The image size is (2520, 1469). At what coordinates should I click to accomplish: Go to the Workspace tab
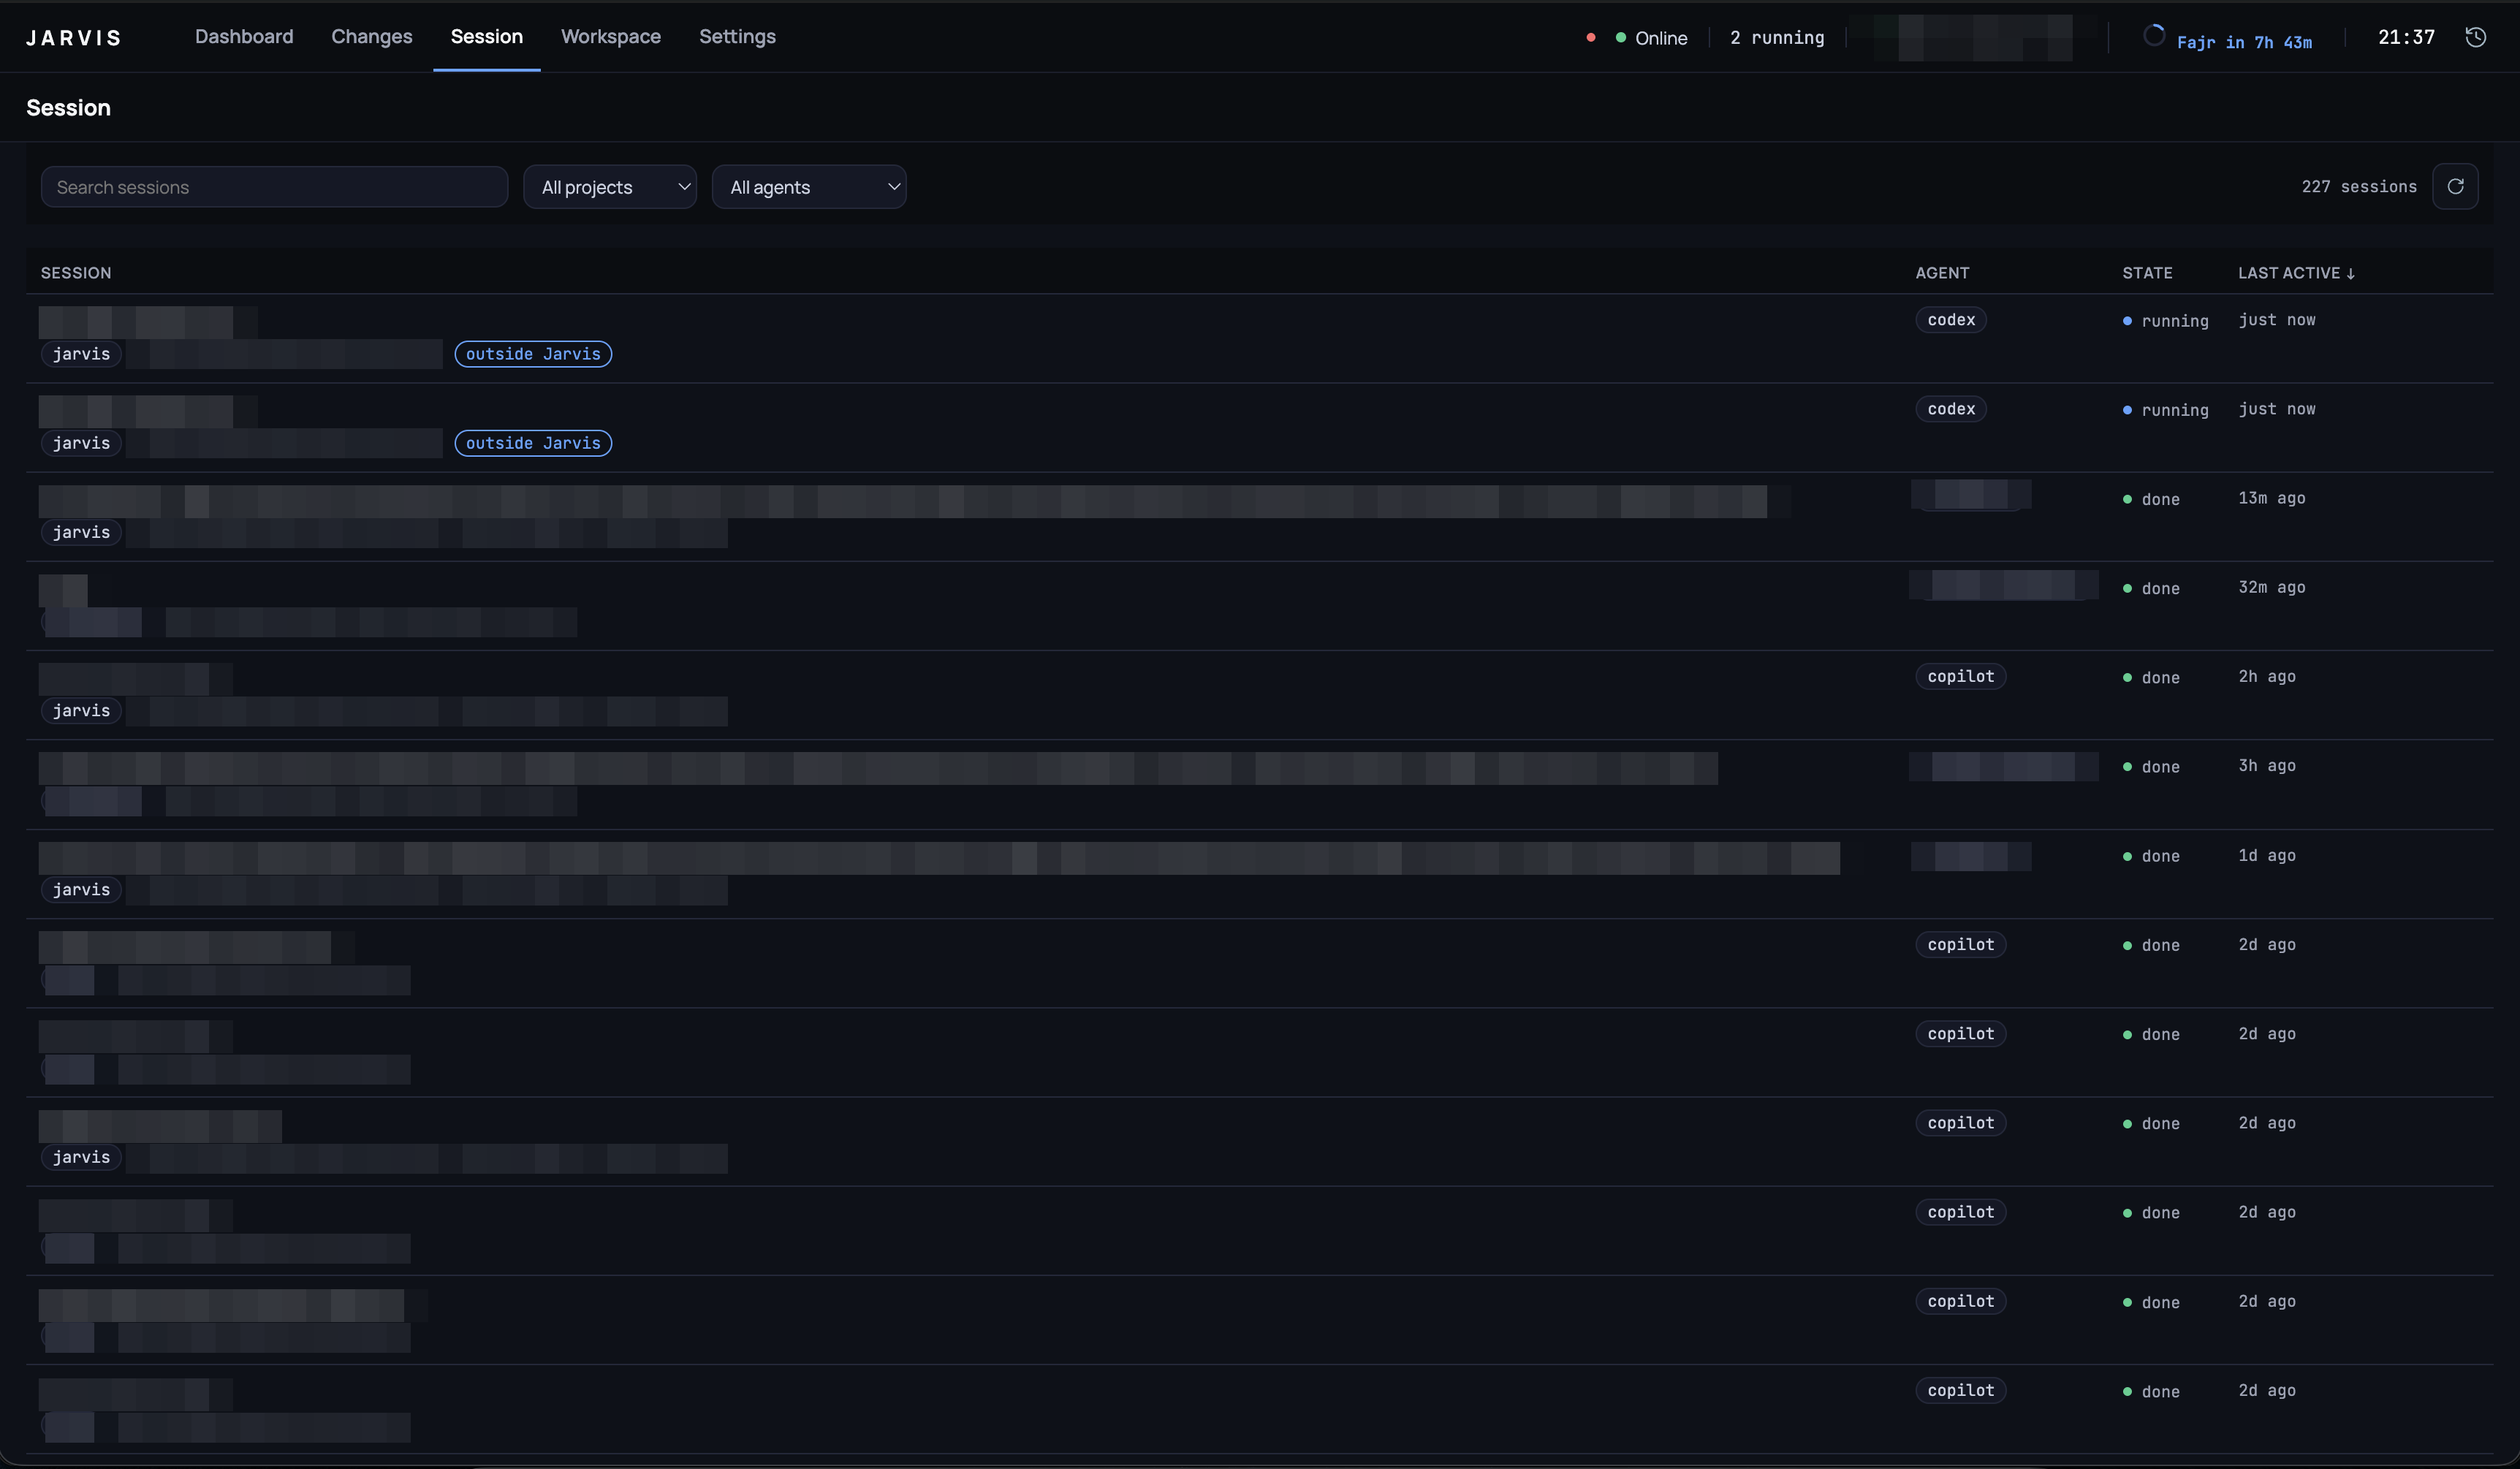point(611,36)
